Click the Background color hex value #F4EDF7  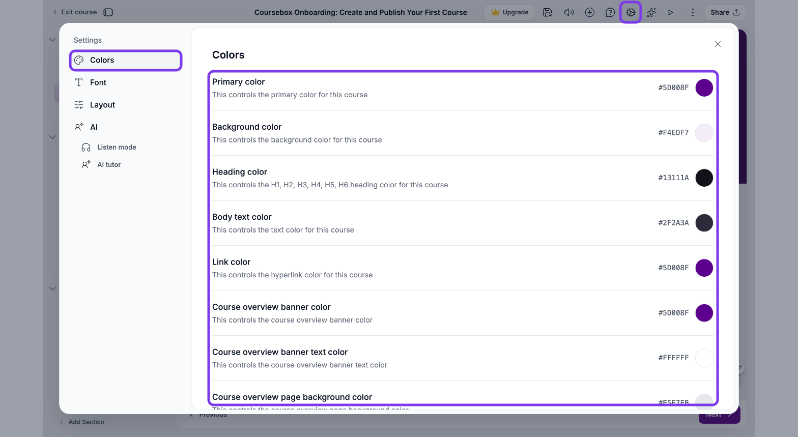pyautogui.click(x=673, y=133)
